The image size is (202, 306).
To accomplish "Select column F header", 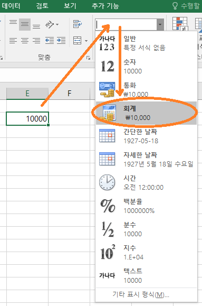I will (x=69, y=94).
